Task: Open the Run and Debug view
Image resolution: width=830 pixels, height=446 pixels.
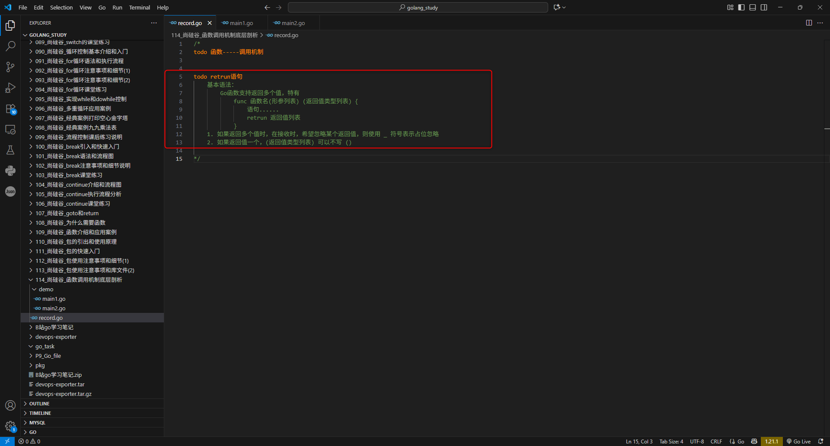Action: pos(10,88)
